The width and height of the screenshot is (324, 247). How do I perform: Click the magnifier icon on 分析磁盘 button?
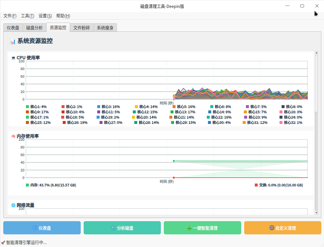(113, 228)
